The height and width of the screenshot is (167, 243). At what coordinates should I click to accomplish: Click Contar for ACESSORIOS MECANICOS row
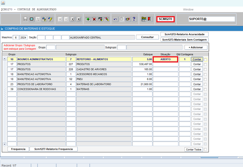pyautogui.click(x=197, y=74)
